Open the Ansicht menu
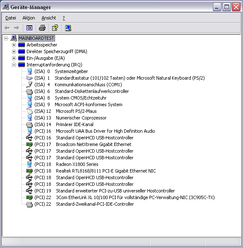The image size is (243, 248). pos(48,18)
